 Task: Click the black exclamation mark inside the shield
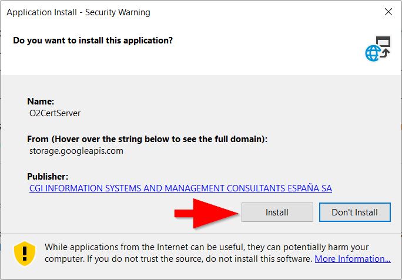coord(25,253)
